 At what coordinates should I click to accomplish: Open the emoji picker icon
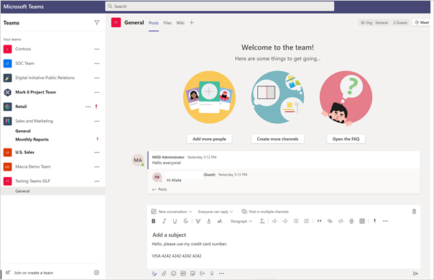(174, 274)
